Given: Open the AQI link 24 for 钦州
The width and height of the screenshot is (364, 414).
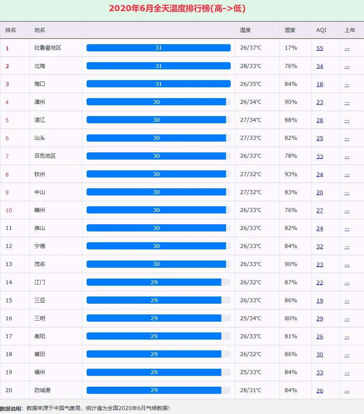Looking at the screenshot, I should (x=320, y=174).
